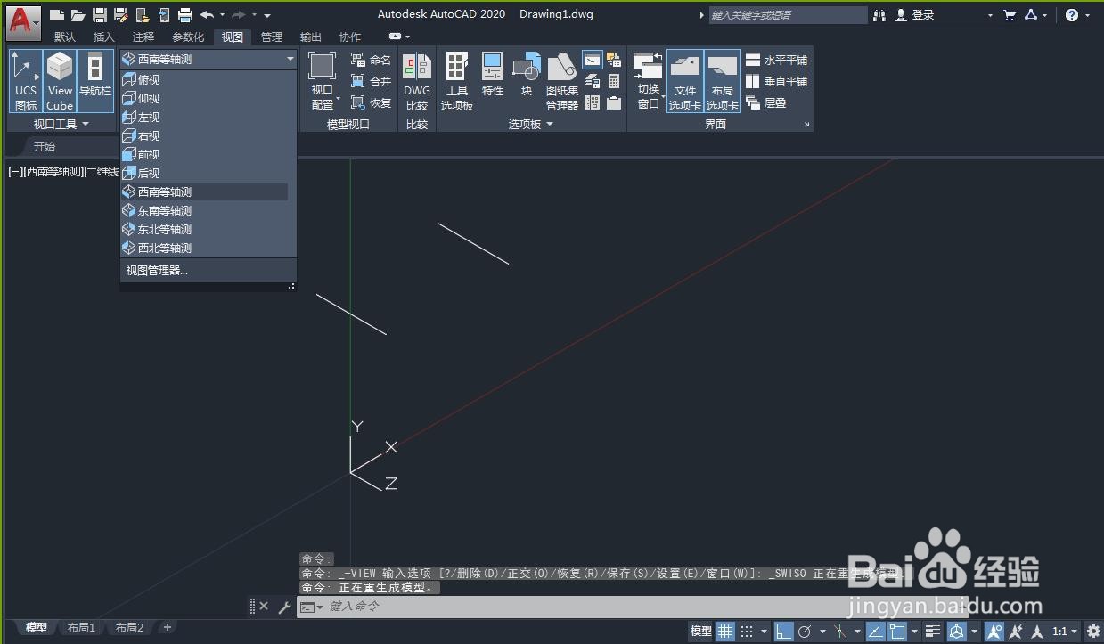Viewport: 1104px width, 644px height.
Task: Toggle polar tracking in status bar
Action: (805, 631)
